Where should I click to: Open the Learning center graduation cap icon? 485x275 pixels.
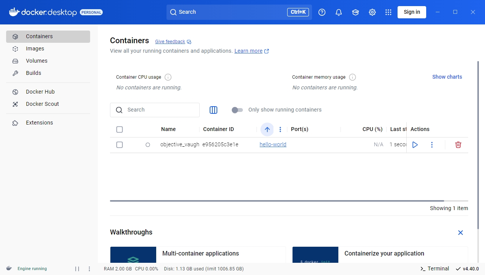(x=356, y=12)
